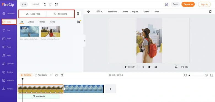Switch to the Photos media tab
This screenshot has height=102, width=215.
pyautogui.click(x=42, y=22)
